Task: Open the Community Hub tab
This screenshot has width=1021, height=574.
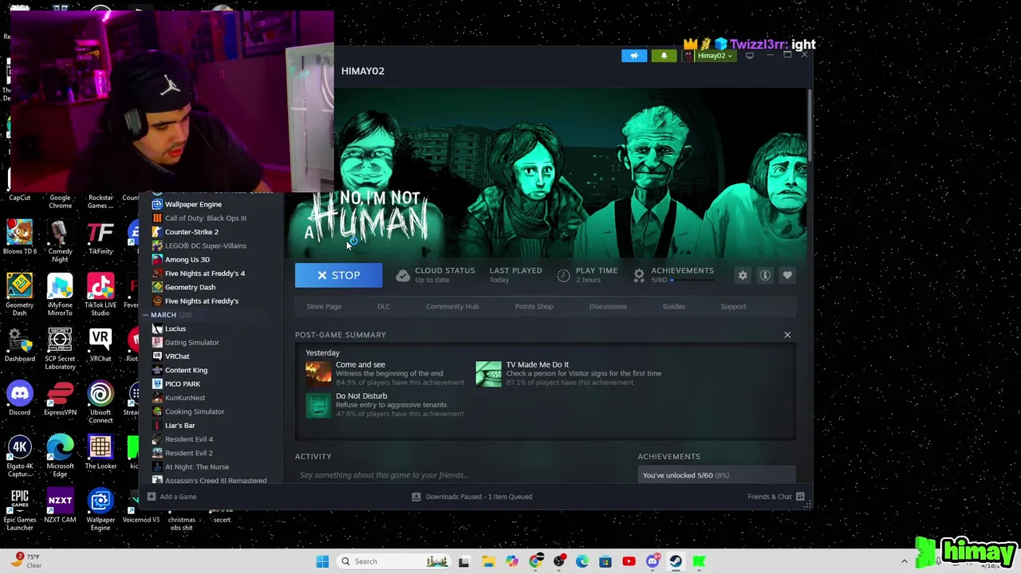Action: [452, 306]
